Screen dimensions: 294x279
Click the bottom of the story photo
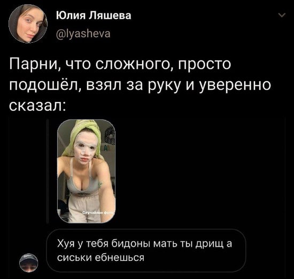pos(86,220)
